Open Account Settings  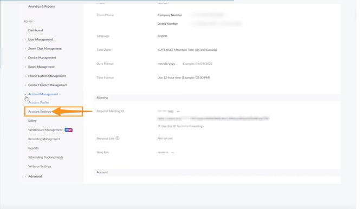click(x=40, y=112)
